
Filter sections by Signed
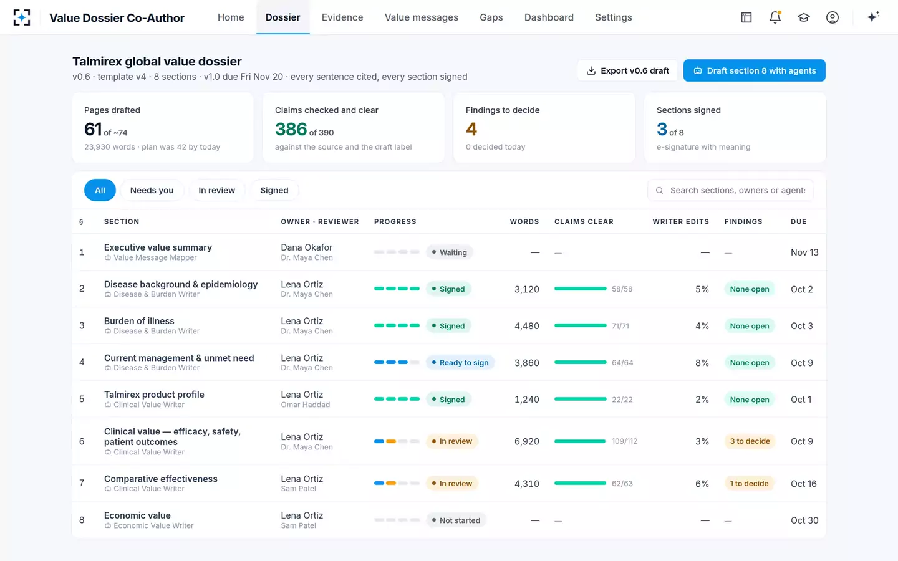point(274,190)
